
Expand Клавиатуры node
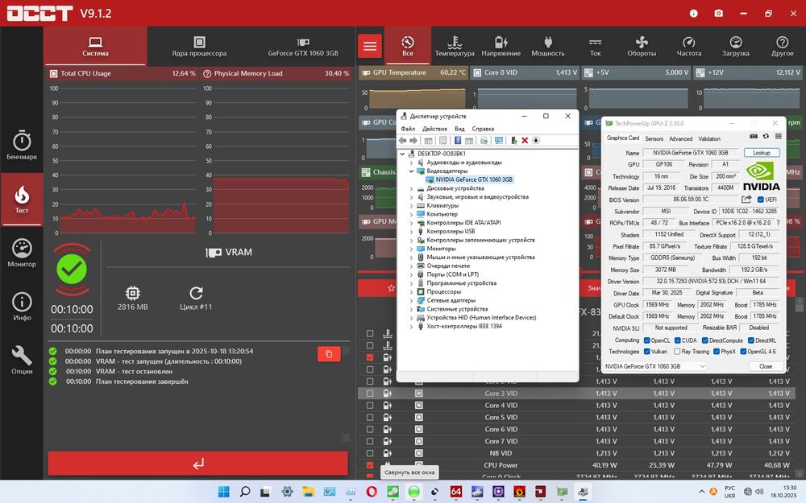[x=411, y=205]
